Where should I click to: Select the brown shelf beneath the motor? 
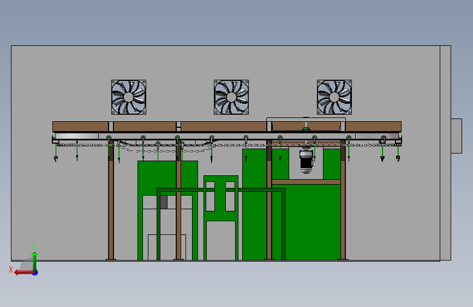pyautogui.click(x=306, y=182)
